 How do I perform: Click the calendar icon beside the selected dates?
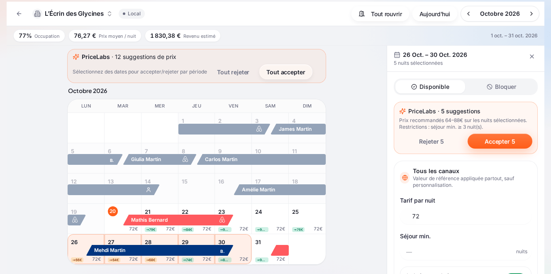coord(397,55)
